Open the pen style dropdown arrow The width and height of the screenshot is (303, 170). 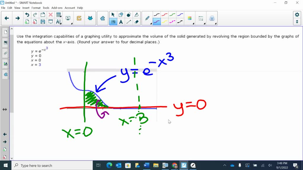click(x=151, y=23)
